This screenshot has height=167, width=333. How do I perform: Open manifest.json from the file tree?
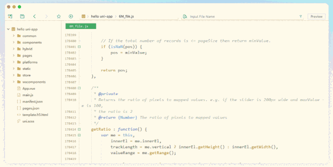click(32, 101)
